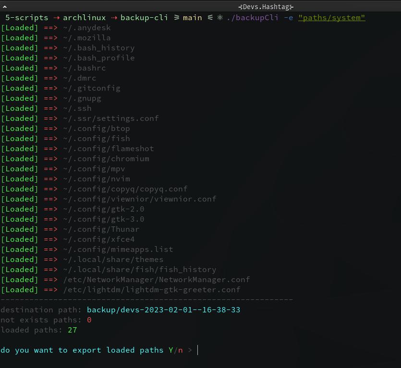Click the fish_history path line
The image size is (401, 368).
140,270
